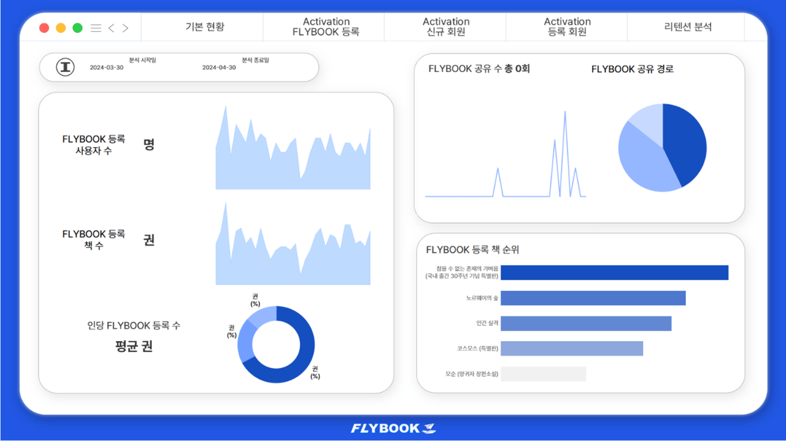Click the FLYBOOK logo at the bottom

point(393,428)
